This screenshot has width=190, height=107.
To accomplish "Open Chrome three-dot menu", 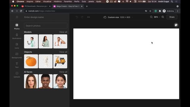I will 178,11.
